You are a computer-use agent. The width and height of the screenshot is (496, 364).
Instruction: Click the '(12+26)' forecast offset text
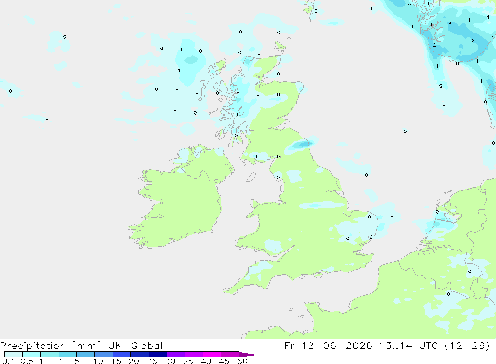[x=467, y=345]
